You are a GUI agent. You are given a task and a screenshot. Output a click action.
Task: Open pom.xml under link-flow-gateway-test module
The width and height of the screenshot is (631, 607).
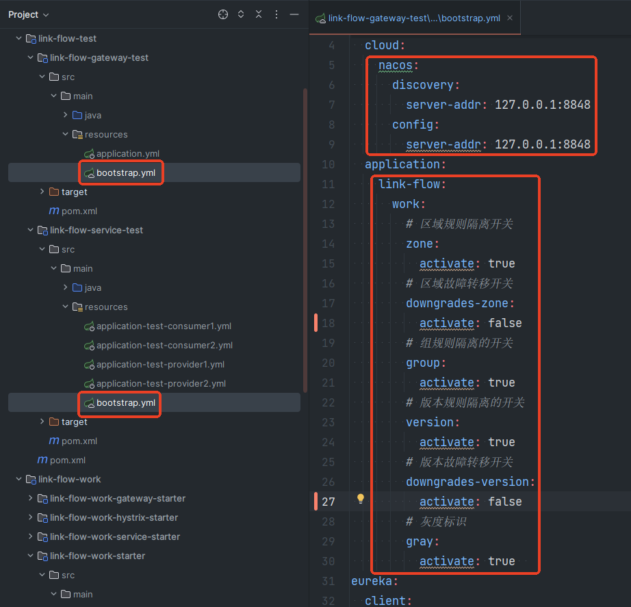point(79,211)
